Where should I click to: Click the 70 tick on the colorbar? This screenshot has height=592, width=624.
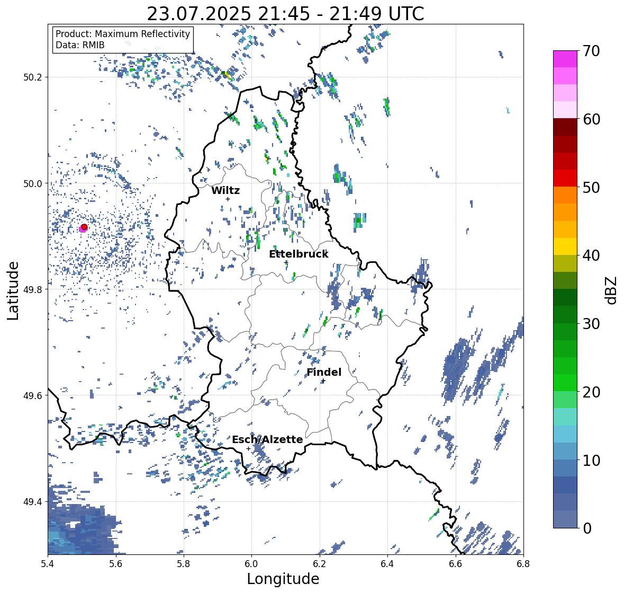(591, 51)
